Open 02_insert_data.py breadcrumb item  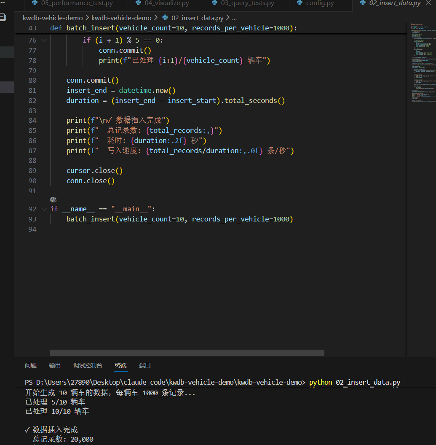[x=197, y=18]
